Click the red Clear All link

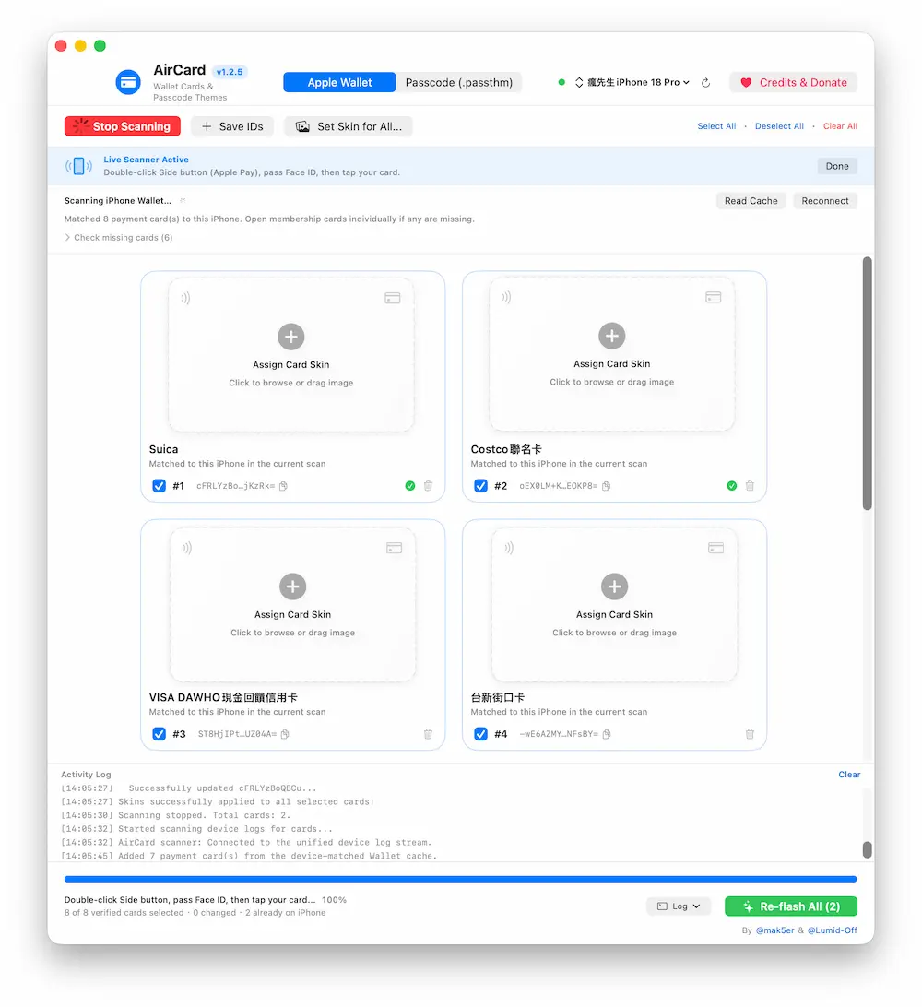841,126
